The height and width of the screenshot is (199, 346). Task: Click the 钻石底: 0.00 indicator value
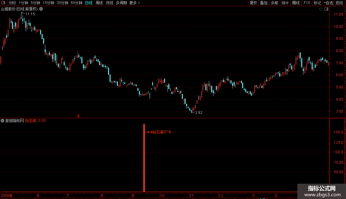[x=35, y=121]
